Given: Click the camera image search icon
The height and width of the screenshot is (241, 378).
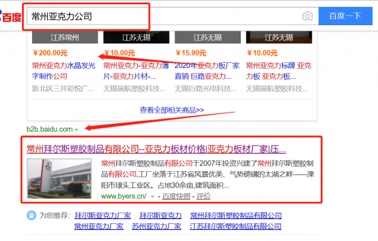Looking at the screenshot, I should 307,16.
